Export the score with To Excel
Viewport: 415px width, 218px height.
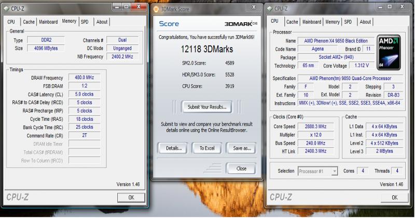207,148
